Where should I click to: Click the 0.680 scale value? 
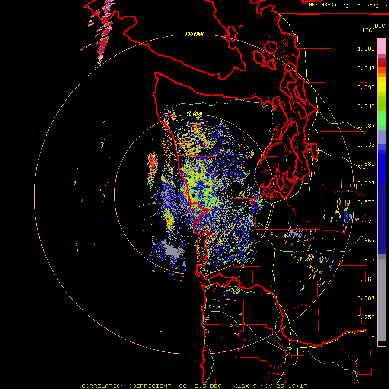(x=366, y=164)
